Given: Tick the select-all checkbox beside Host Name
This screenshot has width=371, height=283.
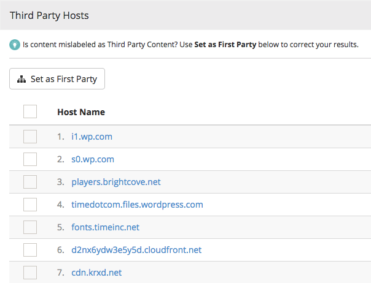Looking at the screenshot, I should pyautogui.click(x=30, y=111).
